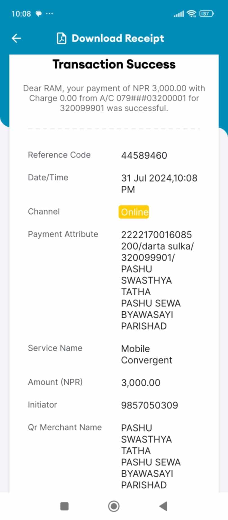Tap the amount value 3,000.00
Viewport: 228px width, 520px height.
pos(141,383)
